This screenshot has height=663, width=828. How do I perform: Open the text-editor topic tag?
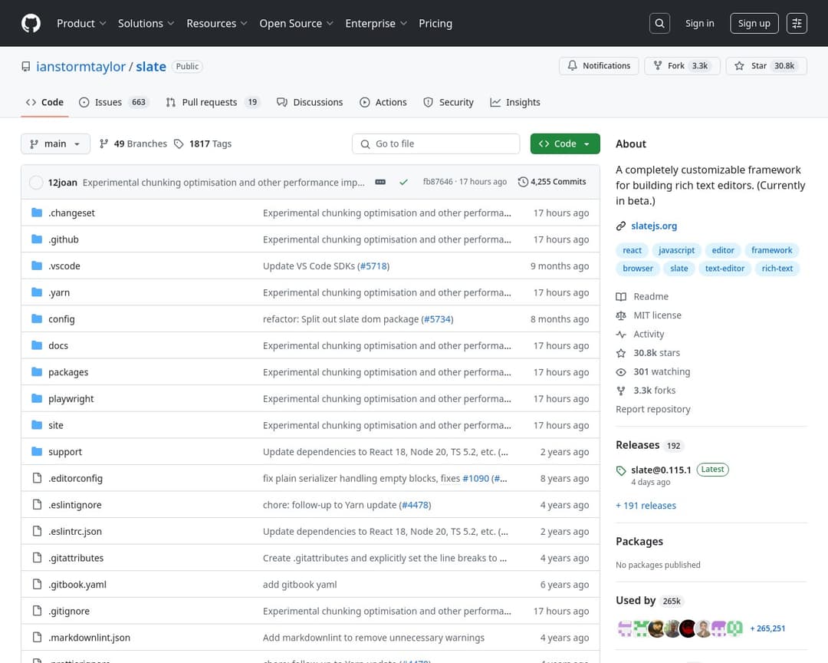tap(724, 268)
